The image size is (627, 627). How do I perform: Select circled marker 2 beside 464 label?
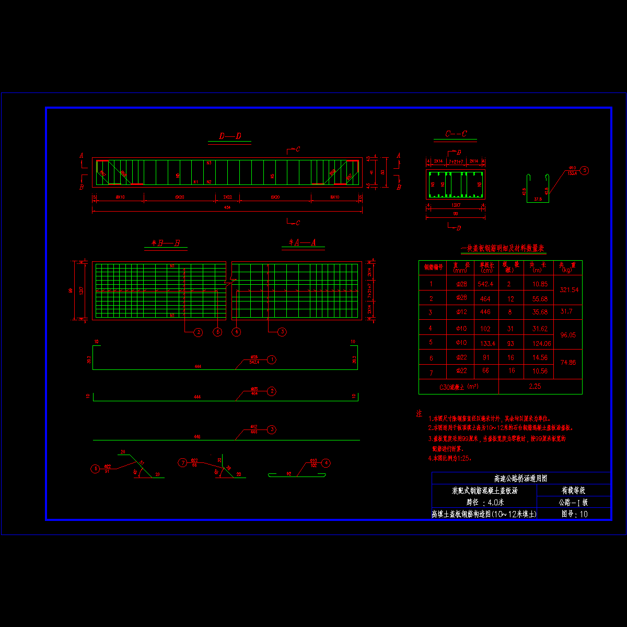(x=271, y=391)
